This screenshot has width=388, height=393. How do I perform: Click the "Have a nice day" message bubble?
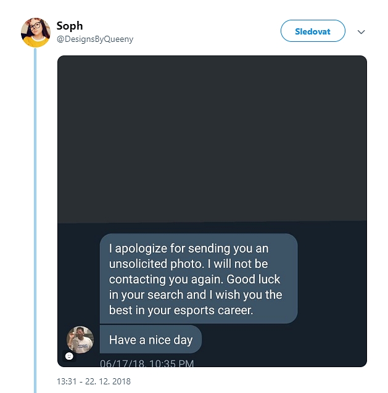tap(151, 339)
